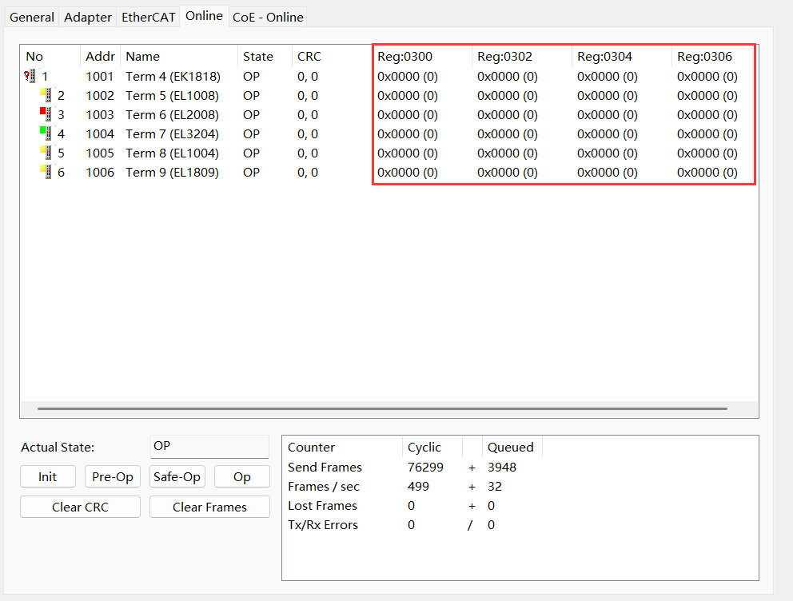The width and height of the screenshot is (793, 601).
Task: Click the Lost Frames row label
Action: 323,505
